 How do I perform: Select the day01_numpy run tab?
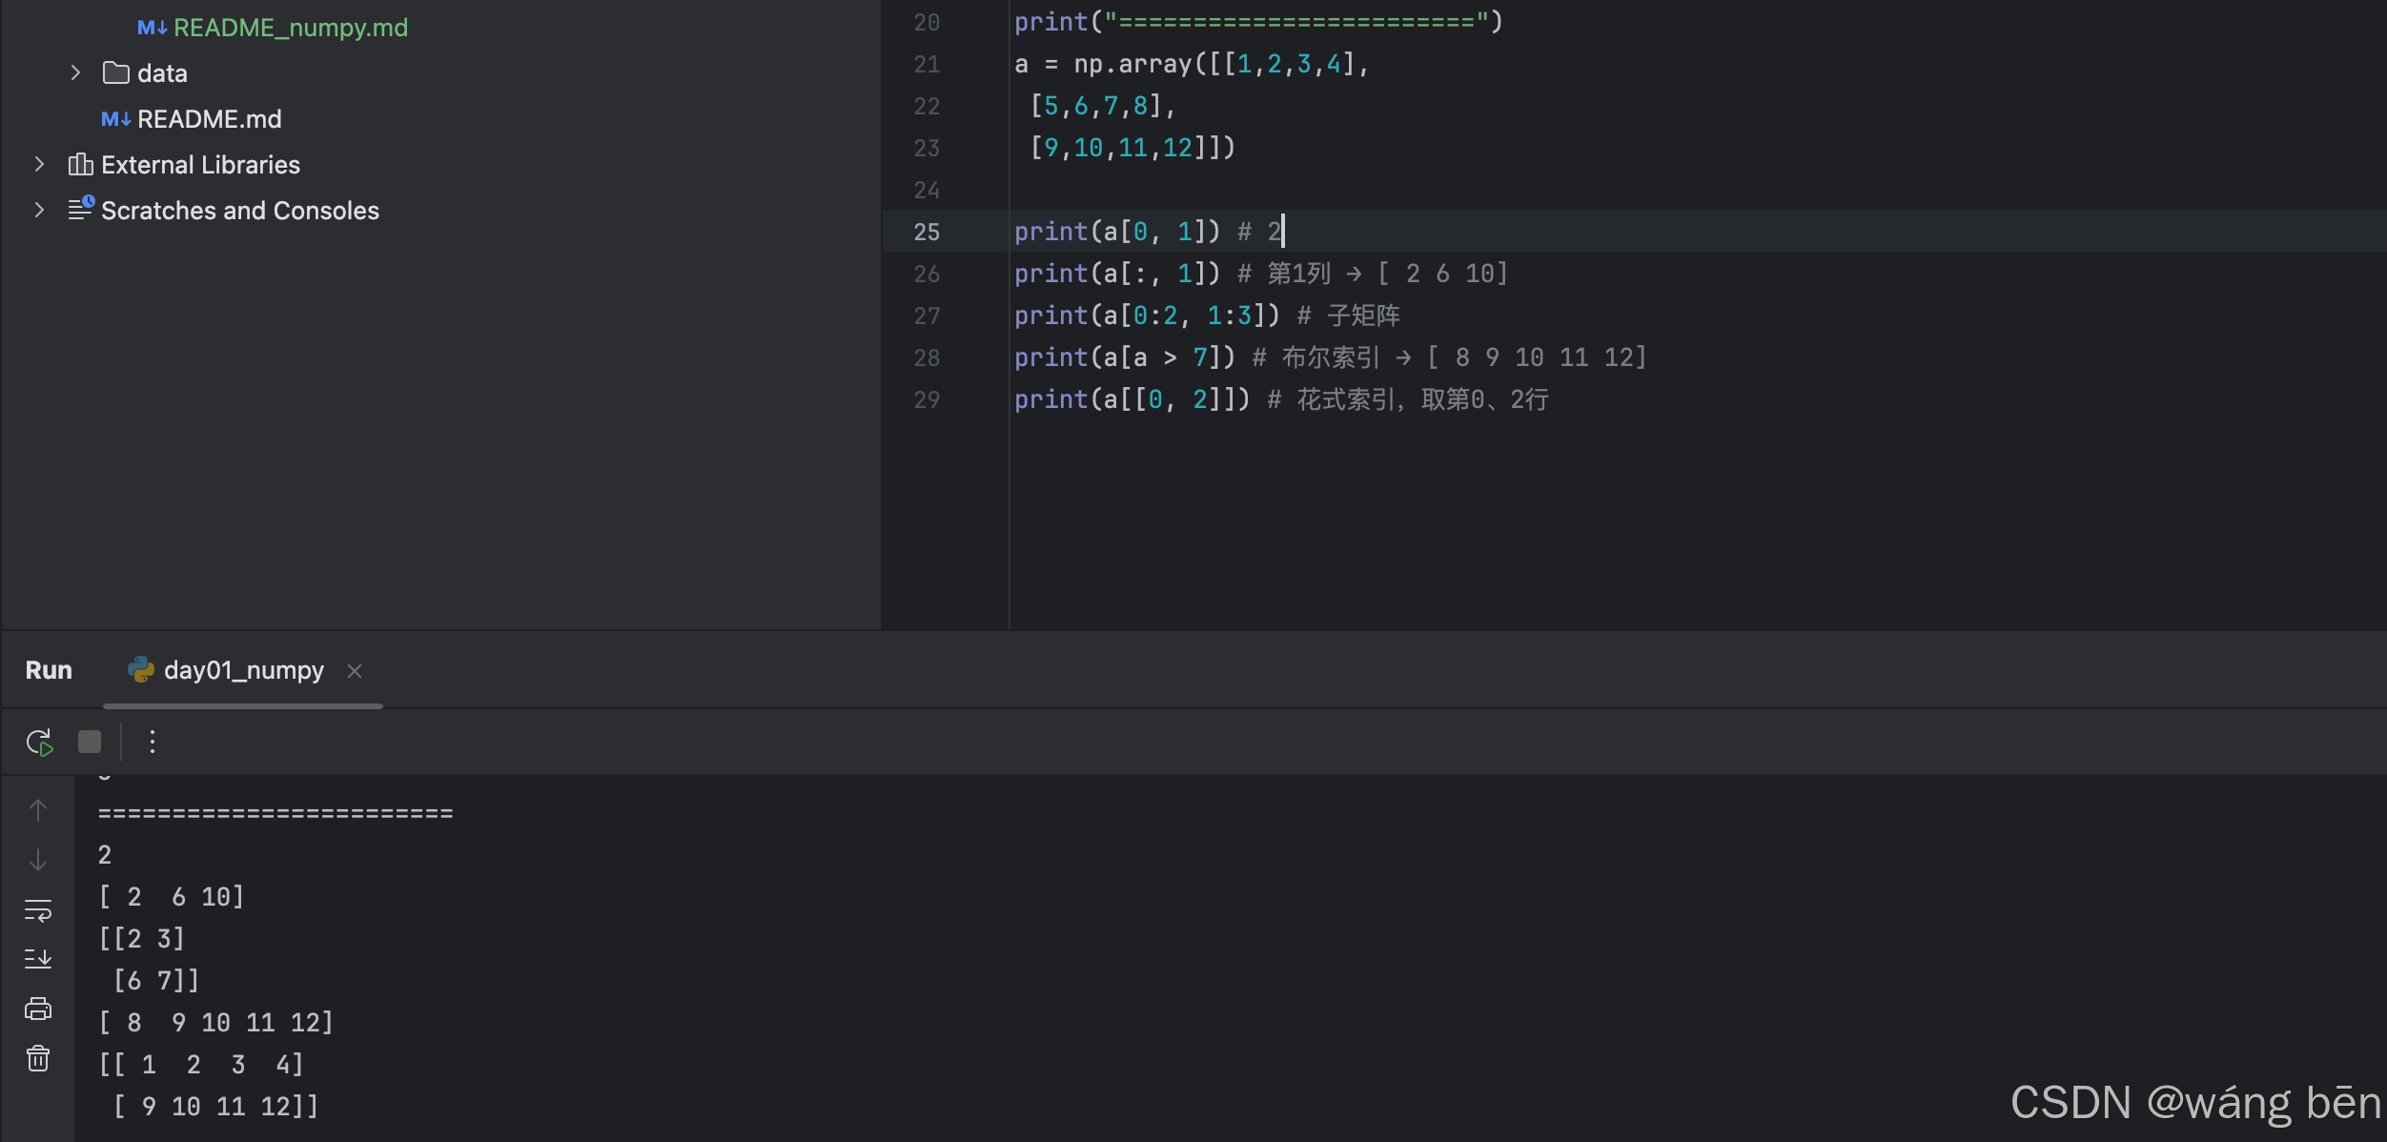click(243, 671)
